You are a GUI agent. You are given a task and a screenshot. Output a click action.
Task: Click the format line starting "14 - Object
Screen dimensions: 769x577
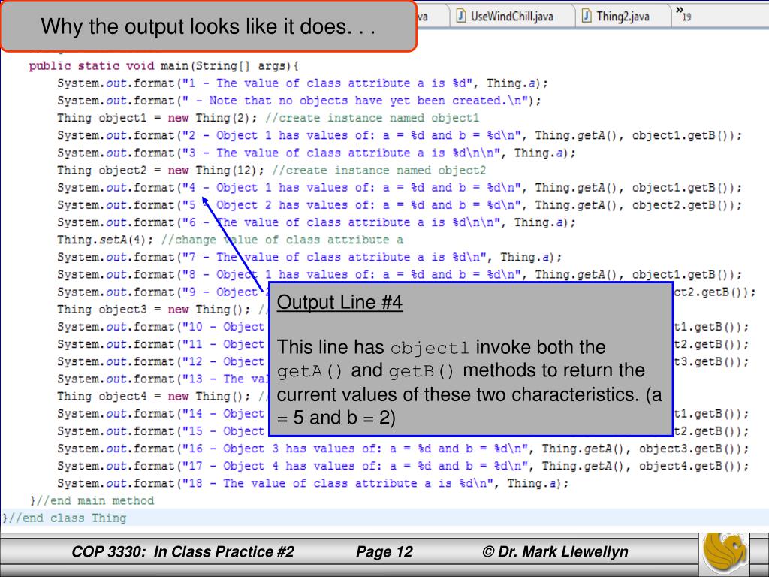point(162,414)
